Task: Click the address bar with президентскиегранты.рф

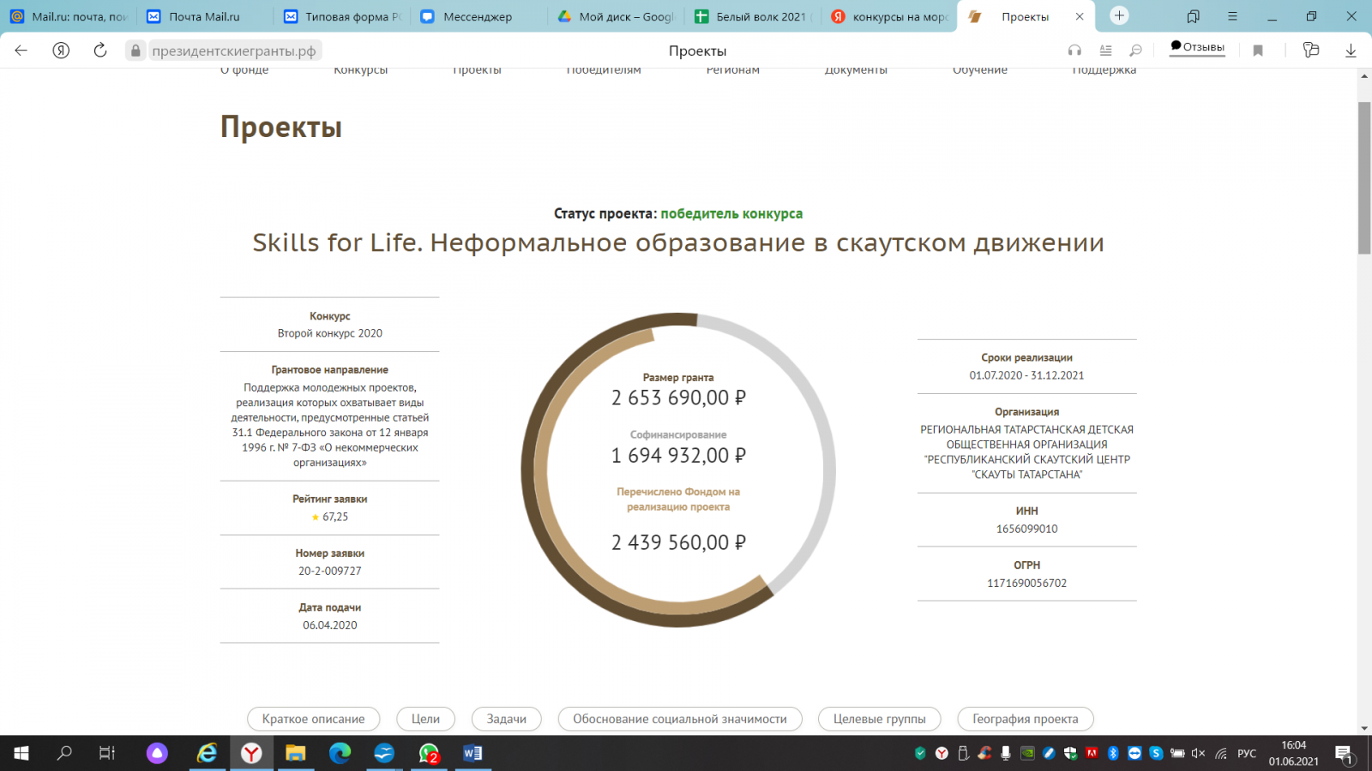Action: [234, 51]
